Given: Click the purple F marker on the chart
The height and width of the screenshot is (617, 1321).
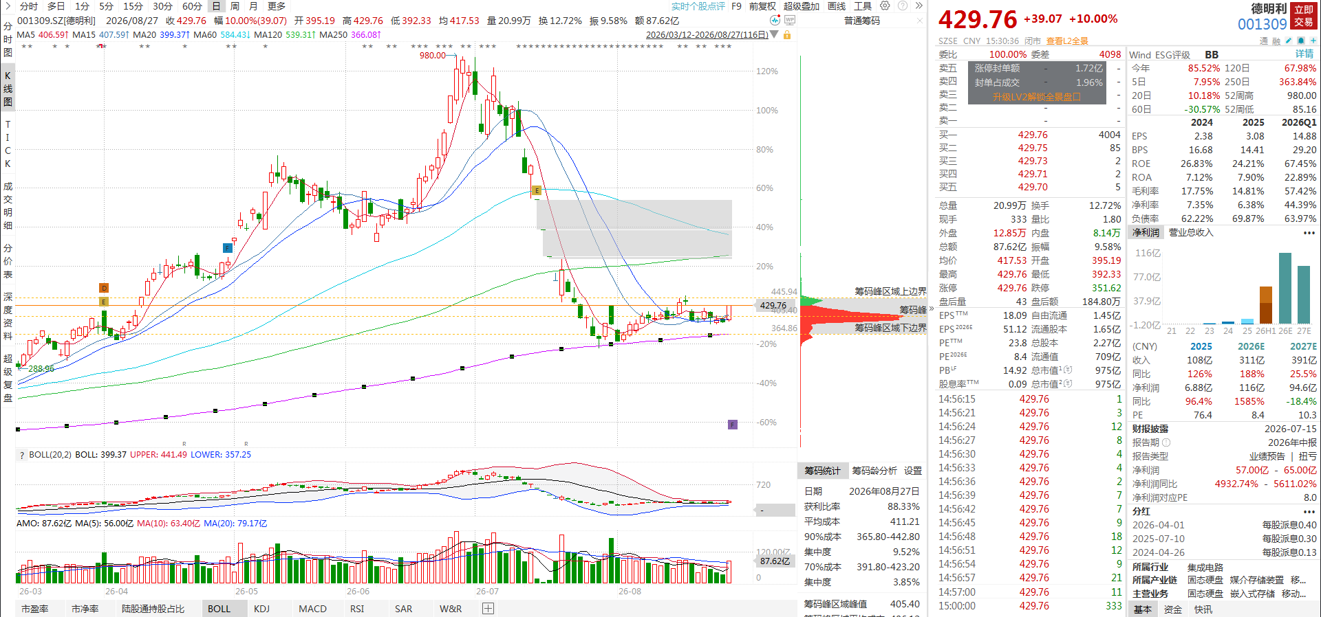Looking at the screenshot, I should pyautogui.click(x=733, y=425).
